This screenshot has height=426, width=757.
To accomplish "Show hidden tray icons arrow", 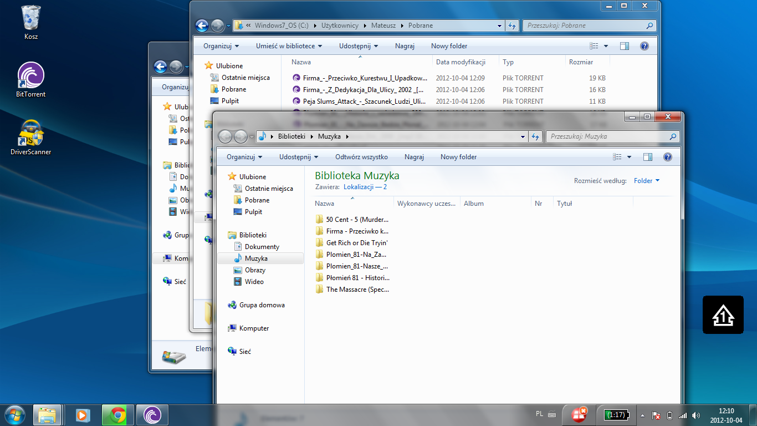I will click(643, 415).
